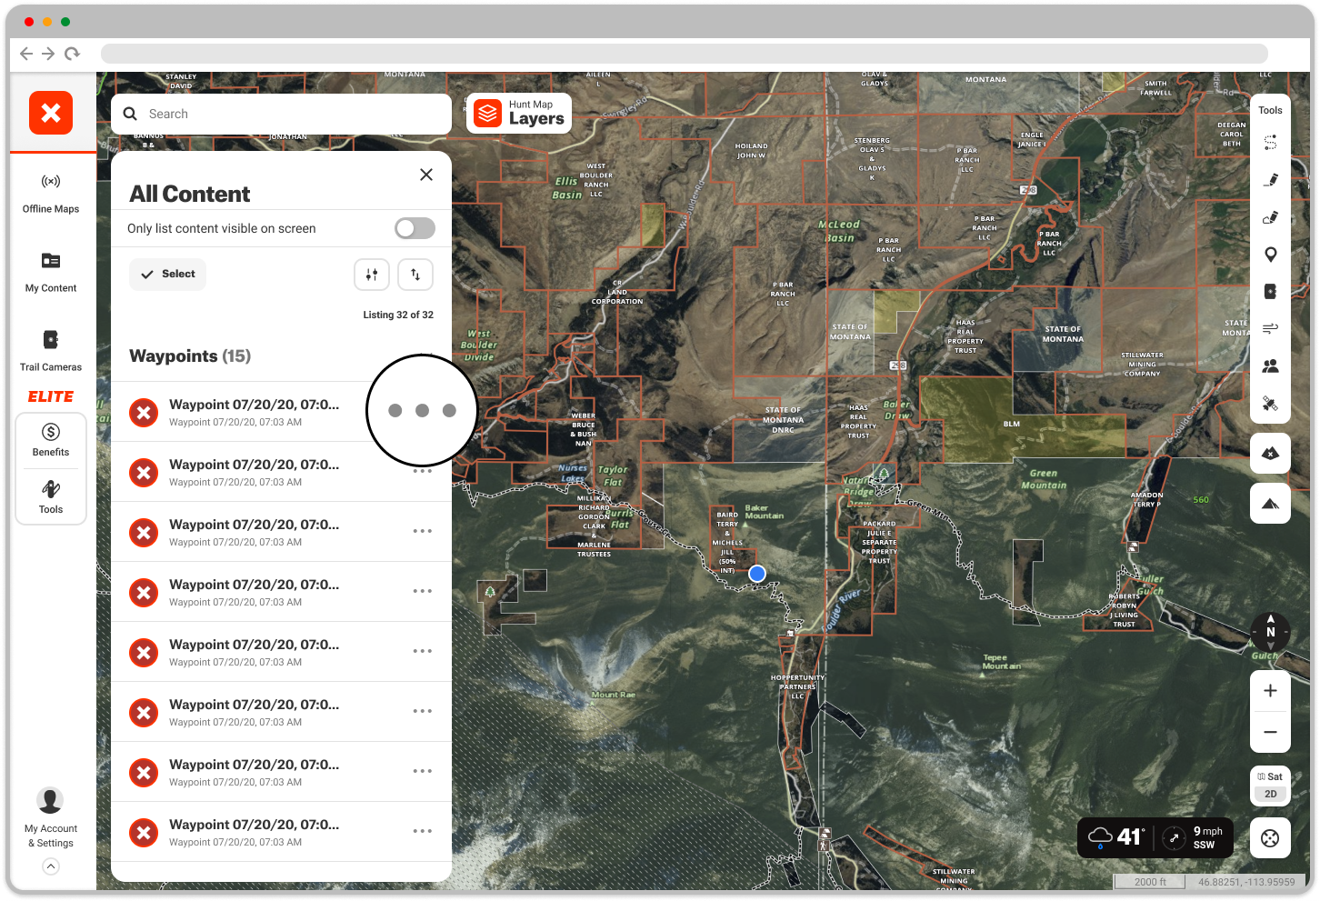The height and width of the screenshot is (901, 1320).
Task: Open the sort order options
Action: (415, 274)
